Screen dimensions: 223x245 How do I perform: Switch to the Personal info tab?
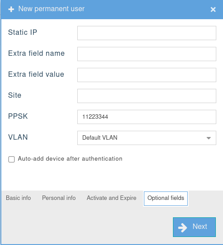click(59, 198)
